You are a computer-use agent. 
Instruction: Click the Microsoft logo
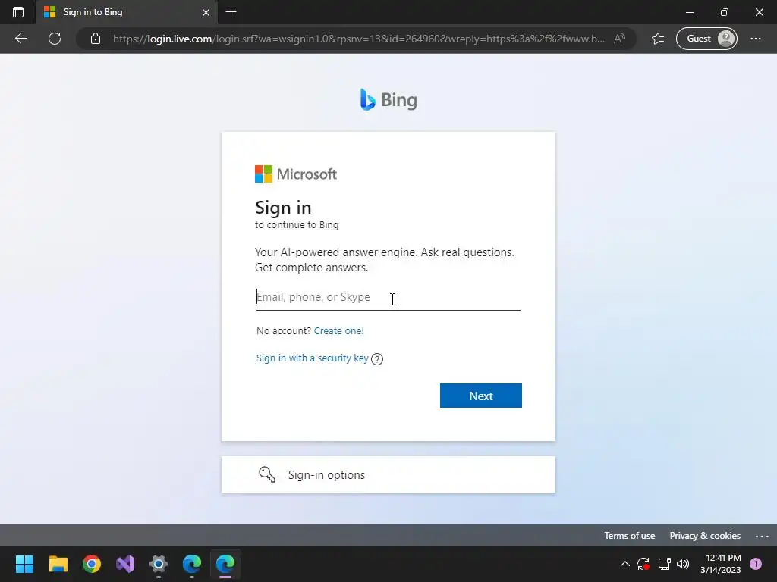pos(296,174)
